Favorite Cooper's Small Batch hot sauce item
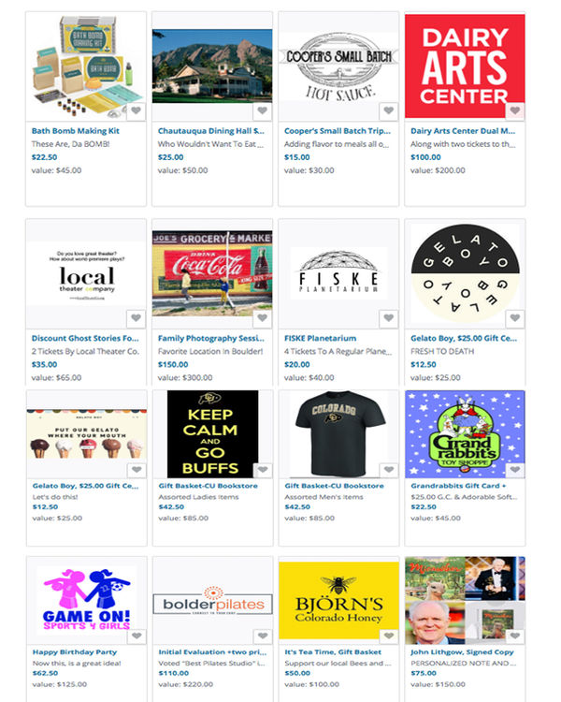 click(389, 110)
